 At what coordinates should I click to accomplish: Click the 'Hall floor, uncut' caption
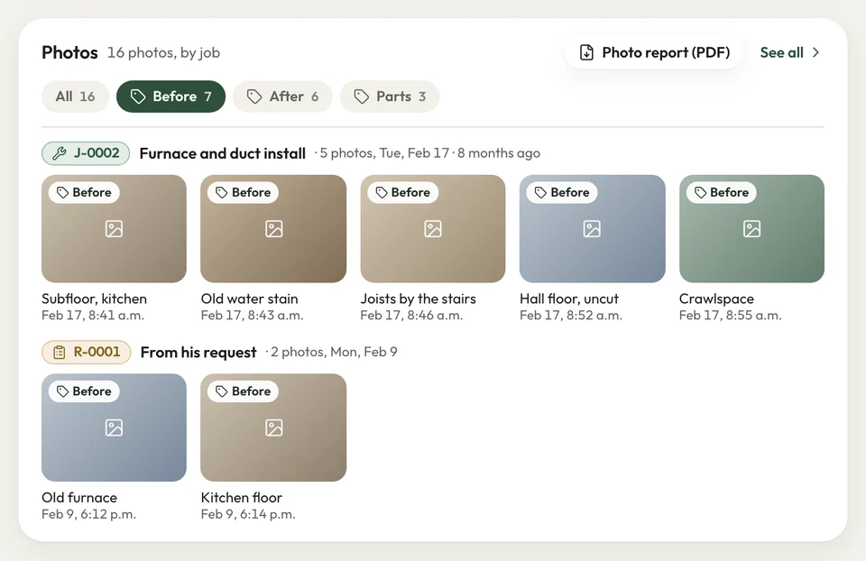569,299
